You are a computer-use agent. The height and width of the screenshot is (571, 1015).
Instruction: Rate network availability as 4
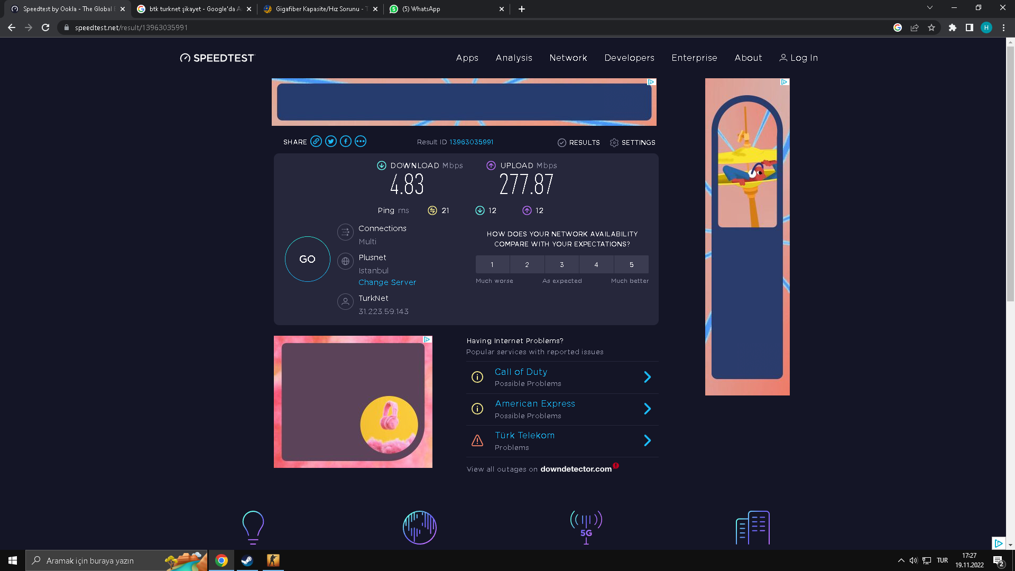click(x=596, y=264)
